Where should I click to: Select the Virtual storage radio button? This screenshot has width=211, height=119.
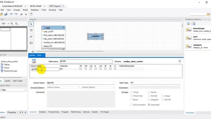click(x=131, y=92)
